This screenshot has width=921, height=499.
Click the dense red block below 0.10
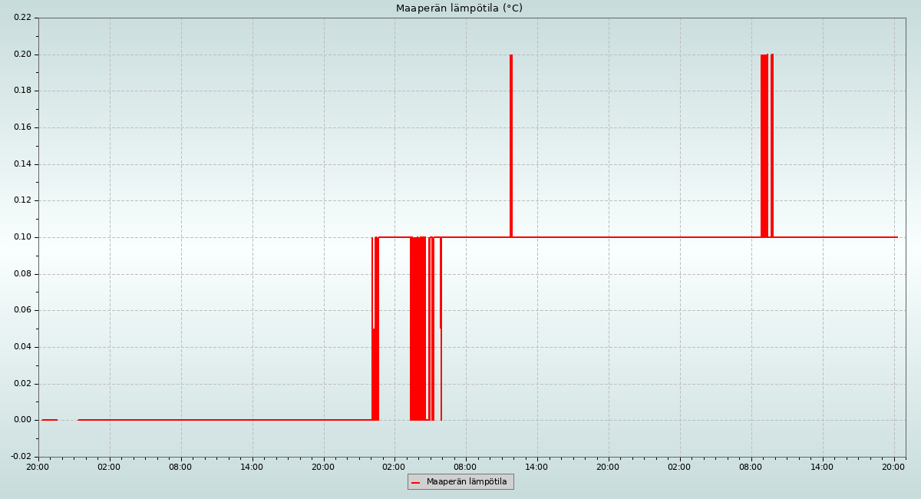point(418,330)
